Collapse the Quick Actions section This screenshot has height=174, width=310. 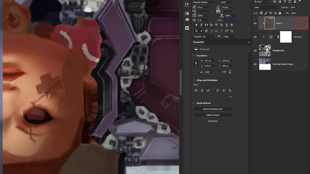pos(194,103)
